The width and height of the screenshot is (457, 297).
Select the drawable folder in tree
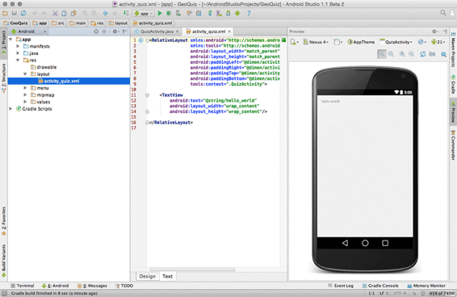click(44, 67)
